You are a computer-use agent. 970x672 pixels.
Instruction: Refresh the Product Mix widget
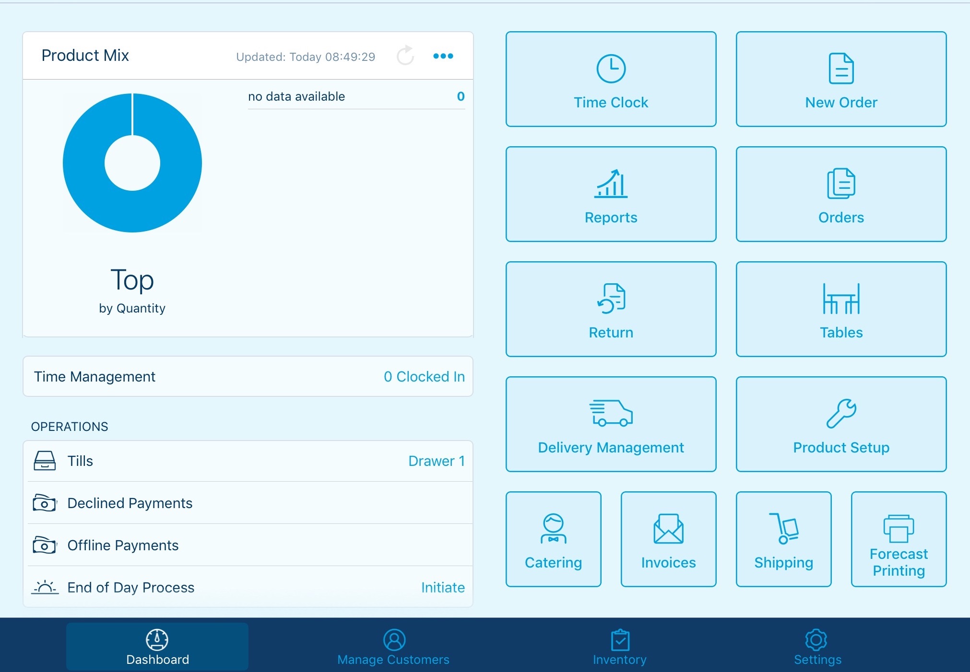point(404,56)
